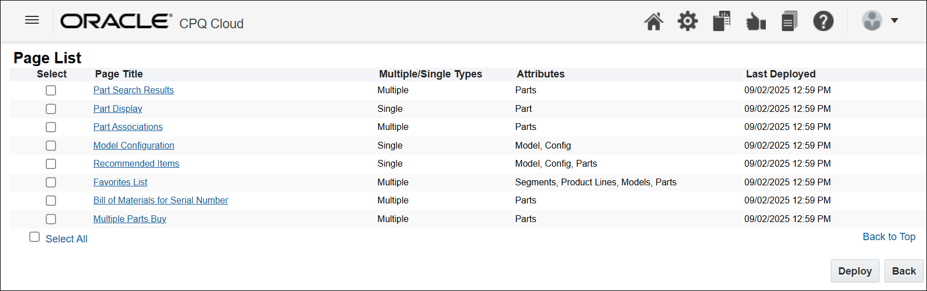Screen dimensions: 927x291
Task: Go to Home via the house icon
Action: pos(653,21)
